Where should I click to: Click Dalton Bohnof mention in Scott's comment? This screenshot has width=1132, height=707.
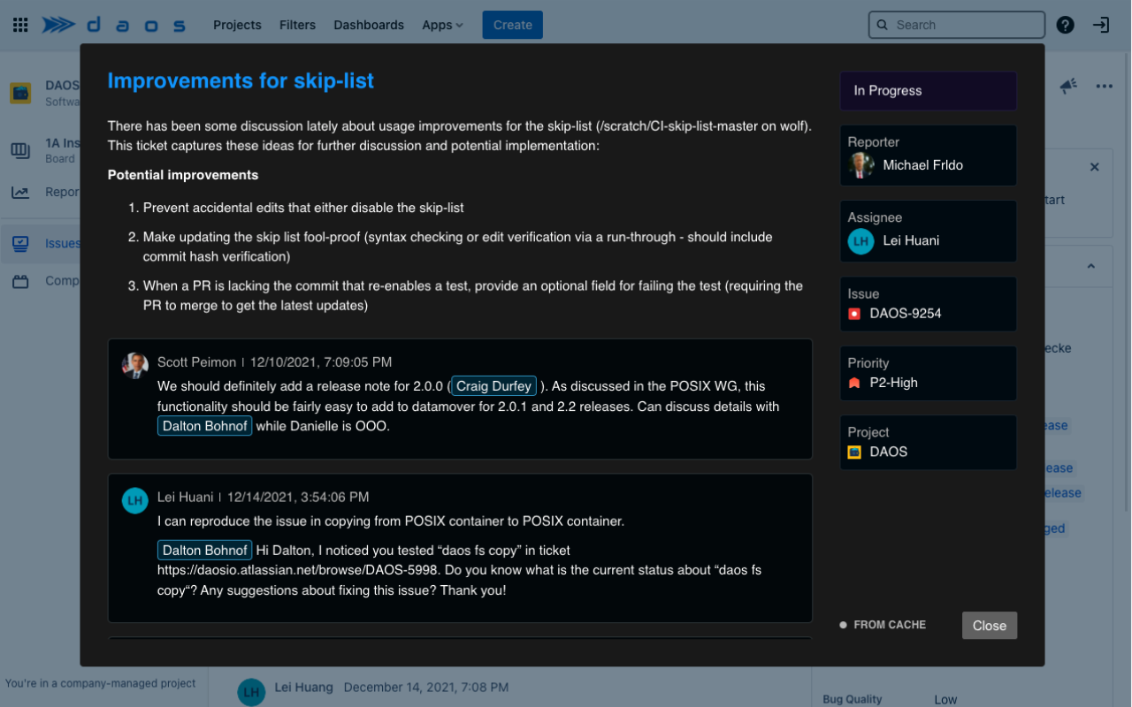(205, 426)
